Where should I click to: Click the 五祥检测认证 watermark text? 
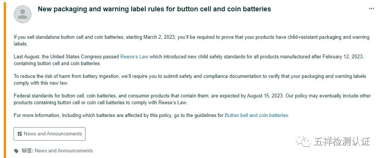341,141
